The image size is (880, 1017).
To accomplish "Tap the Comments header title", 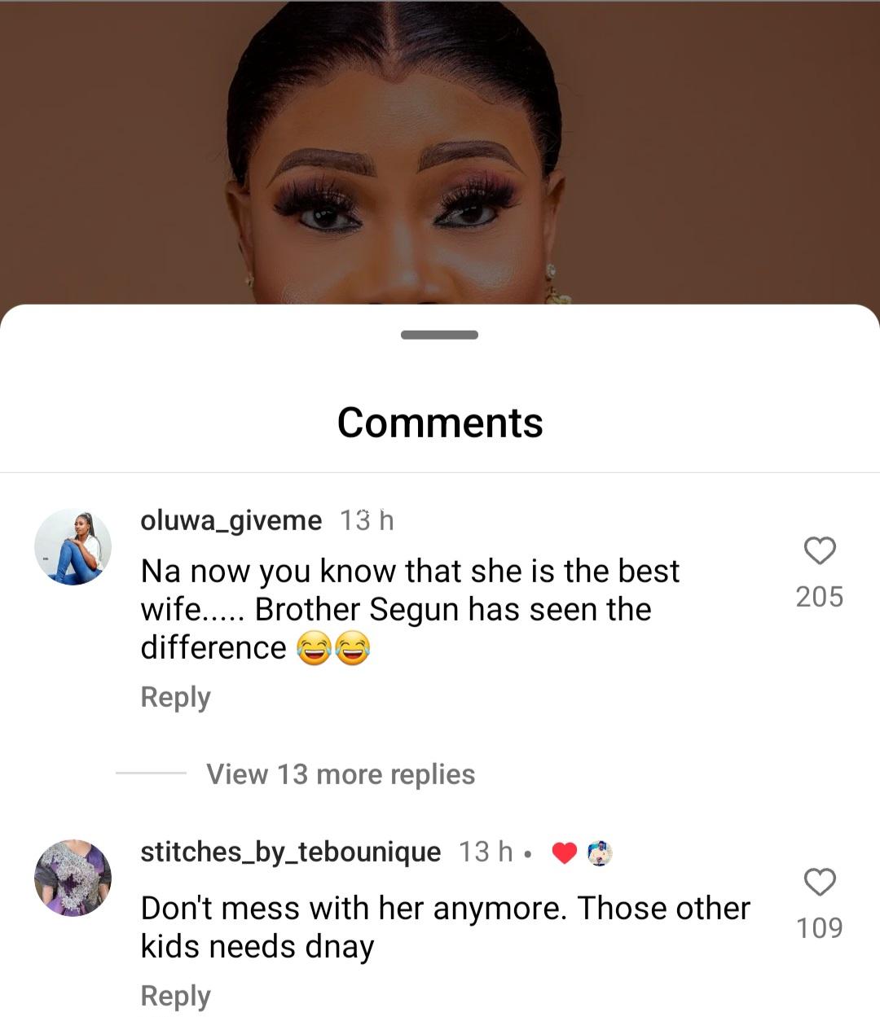I will point(440,423).
